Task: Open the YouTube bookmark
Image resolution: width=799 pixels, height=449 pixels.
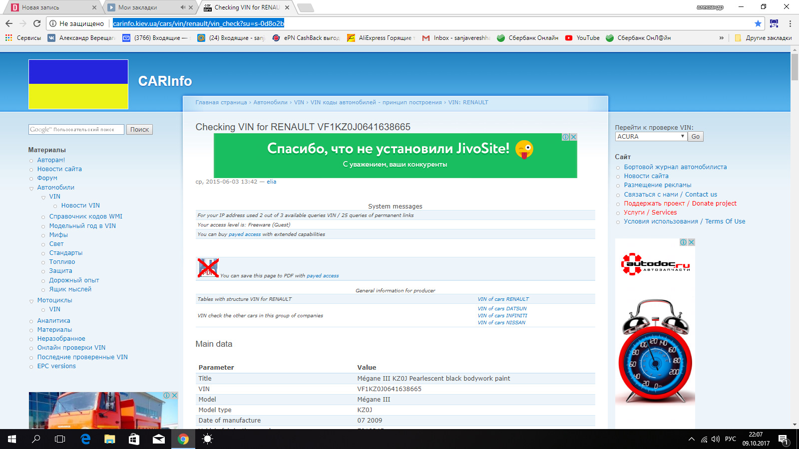Action: coord(582,38)
